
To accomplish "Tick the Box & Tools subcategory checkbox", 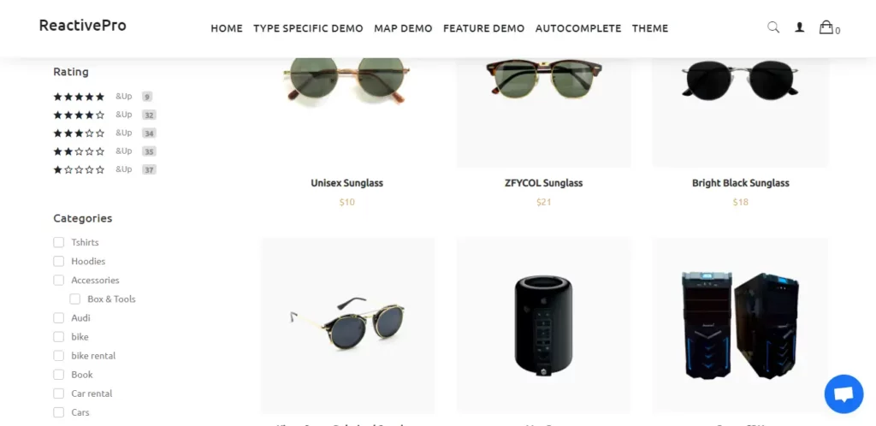I will pyautogui.click(x=75, y=299).
